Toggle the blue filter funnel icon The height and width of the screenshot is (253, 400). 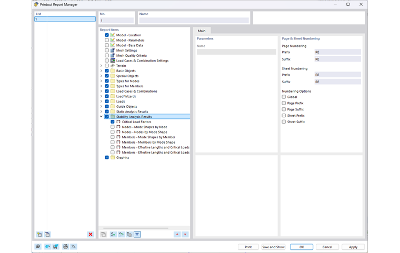pos(137,235)
